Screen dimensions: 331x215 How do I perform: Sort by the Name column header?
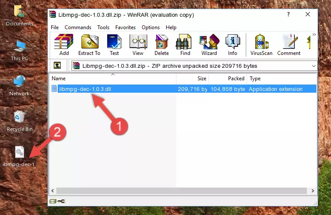pyautogui.click(x=113, y=79)
